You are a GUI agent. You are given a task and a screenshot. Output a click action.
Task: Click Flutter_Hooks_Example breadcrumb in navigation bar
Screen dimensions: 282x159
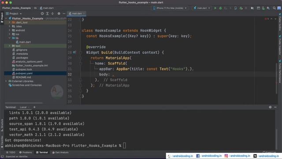pyautogui.click(x=16, y=8)
